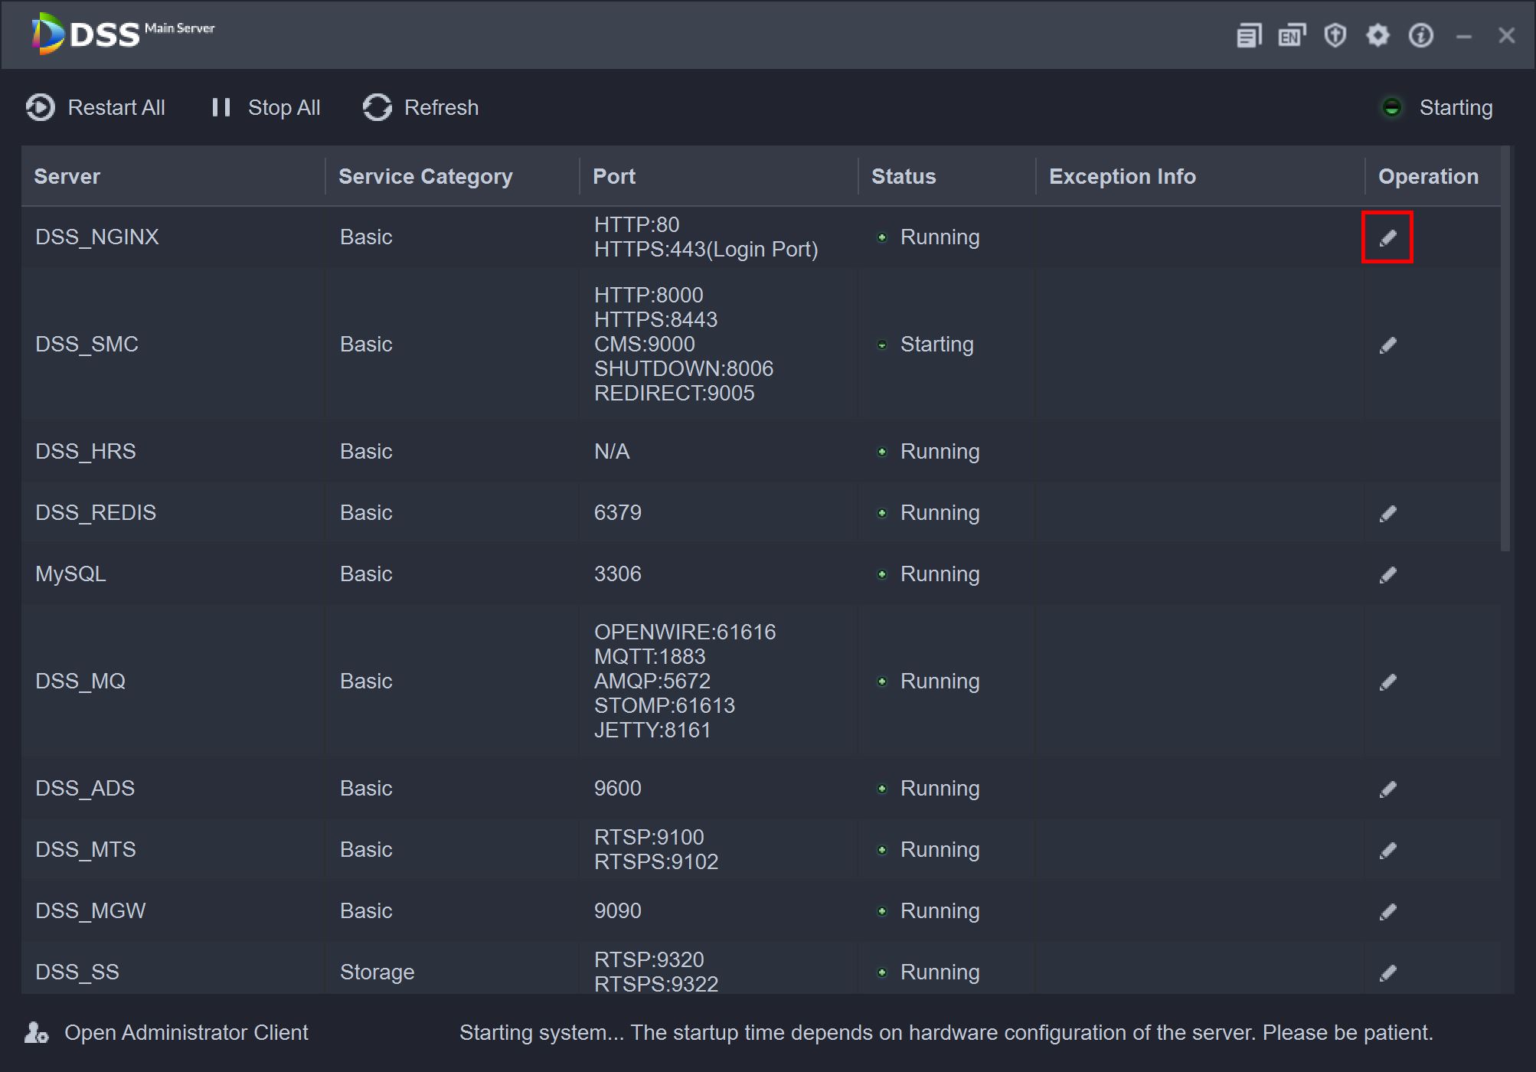
Task: Edit the DSS_MGW port configuration
Action: (x=1387, y=912)
